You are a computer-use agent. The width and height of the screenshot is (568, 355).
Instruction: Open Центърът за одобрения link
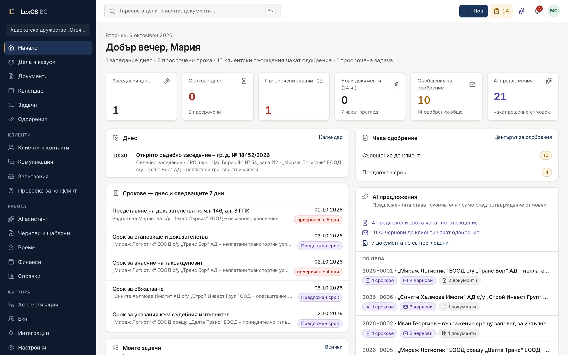pos(523,137)
